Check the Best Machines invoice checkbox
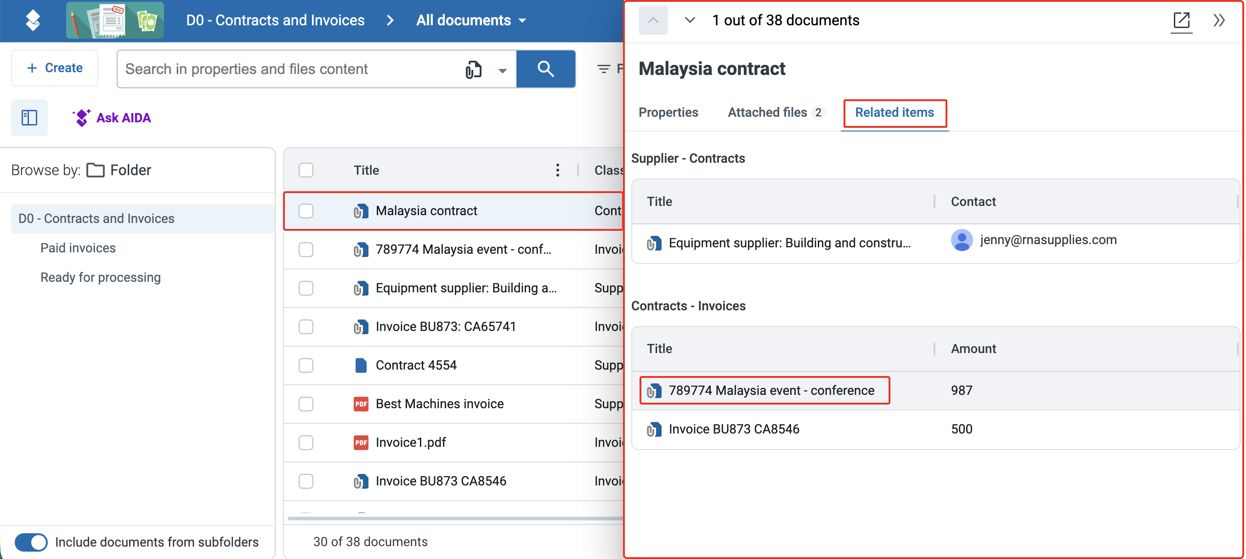1246x559 pixels. point(306,404)
